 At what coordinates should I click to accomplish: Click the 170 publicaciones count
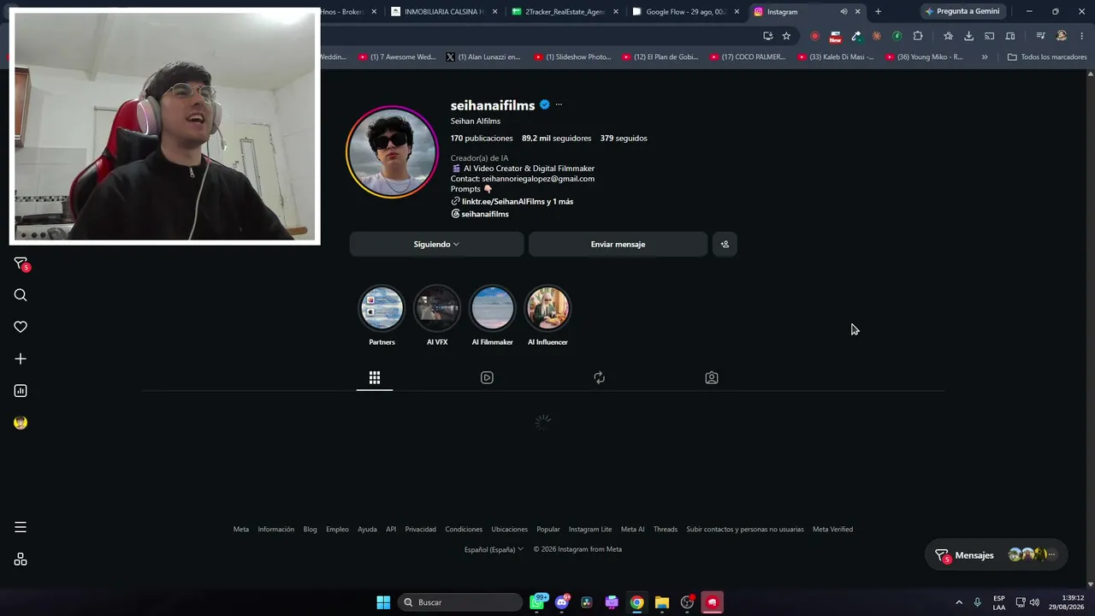pyautogui.click(x=482, y=138)
